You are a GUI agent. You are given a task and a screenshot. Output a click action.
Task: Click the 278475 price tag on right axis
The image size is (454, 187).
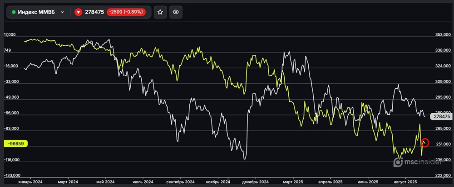(x=441, y=116)
